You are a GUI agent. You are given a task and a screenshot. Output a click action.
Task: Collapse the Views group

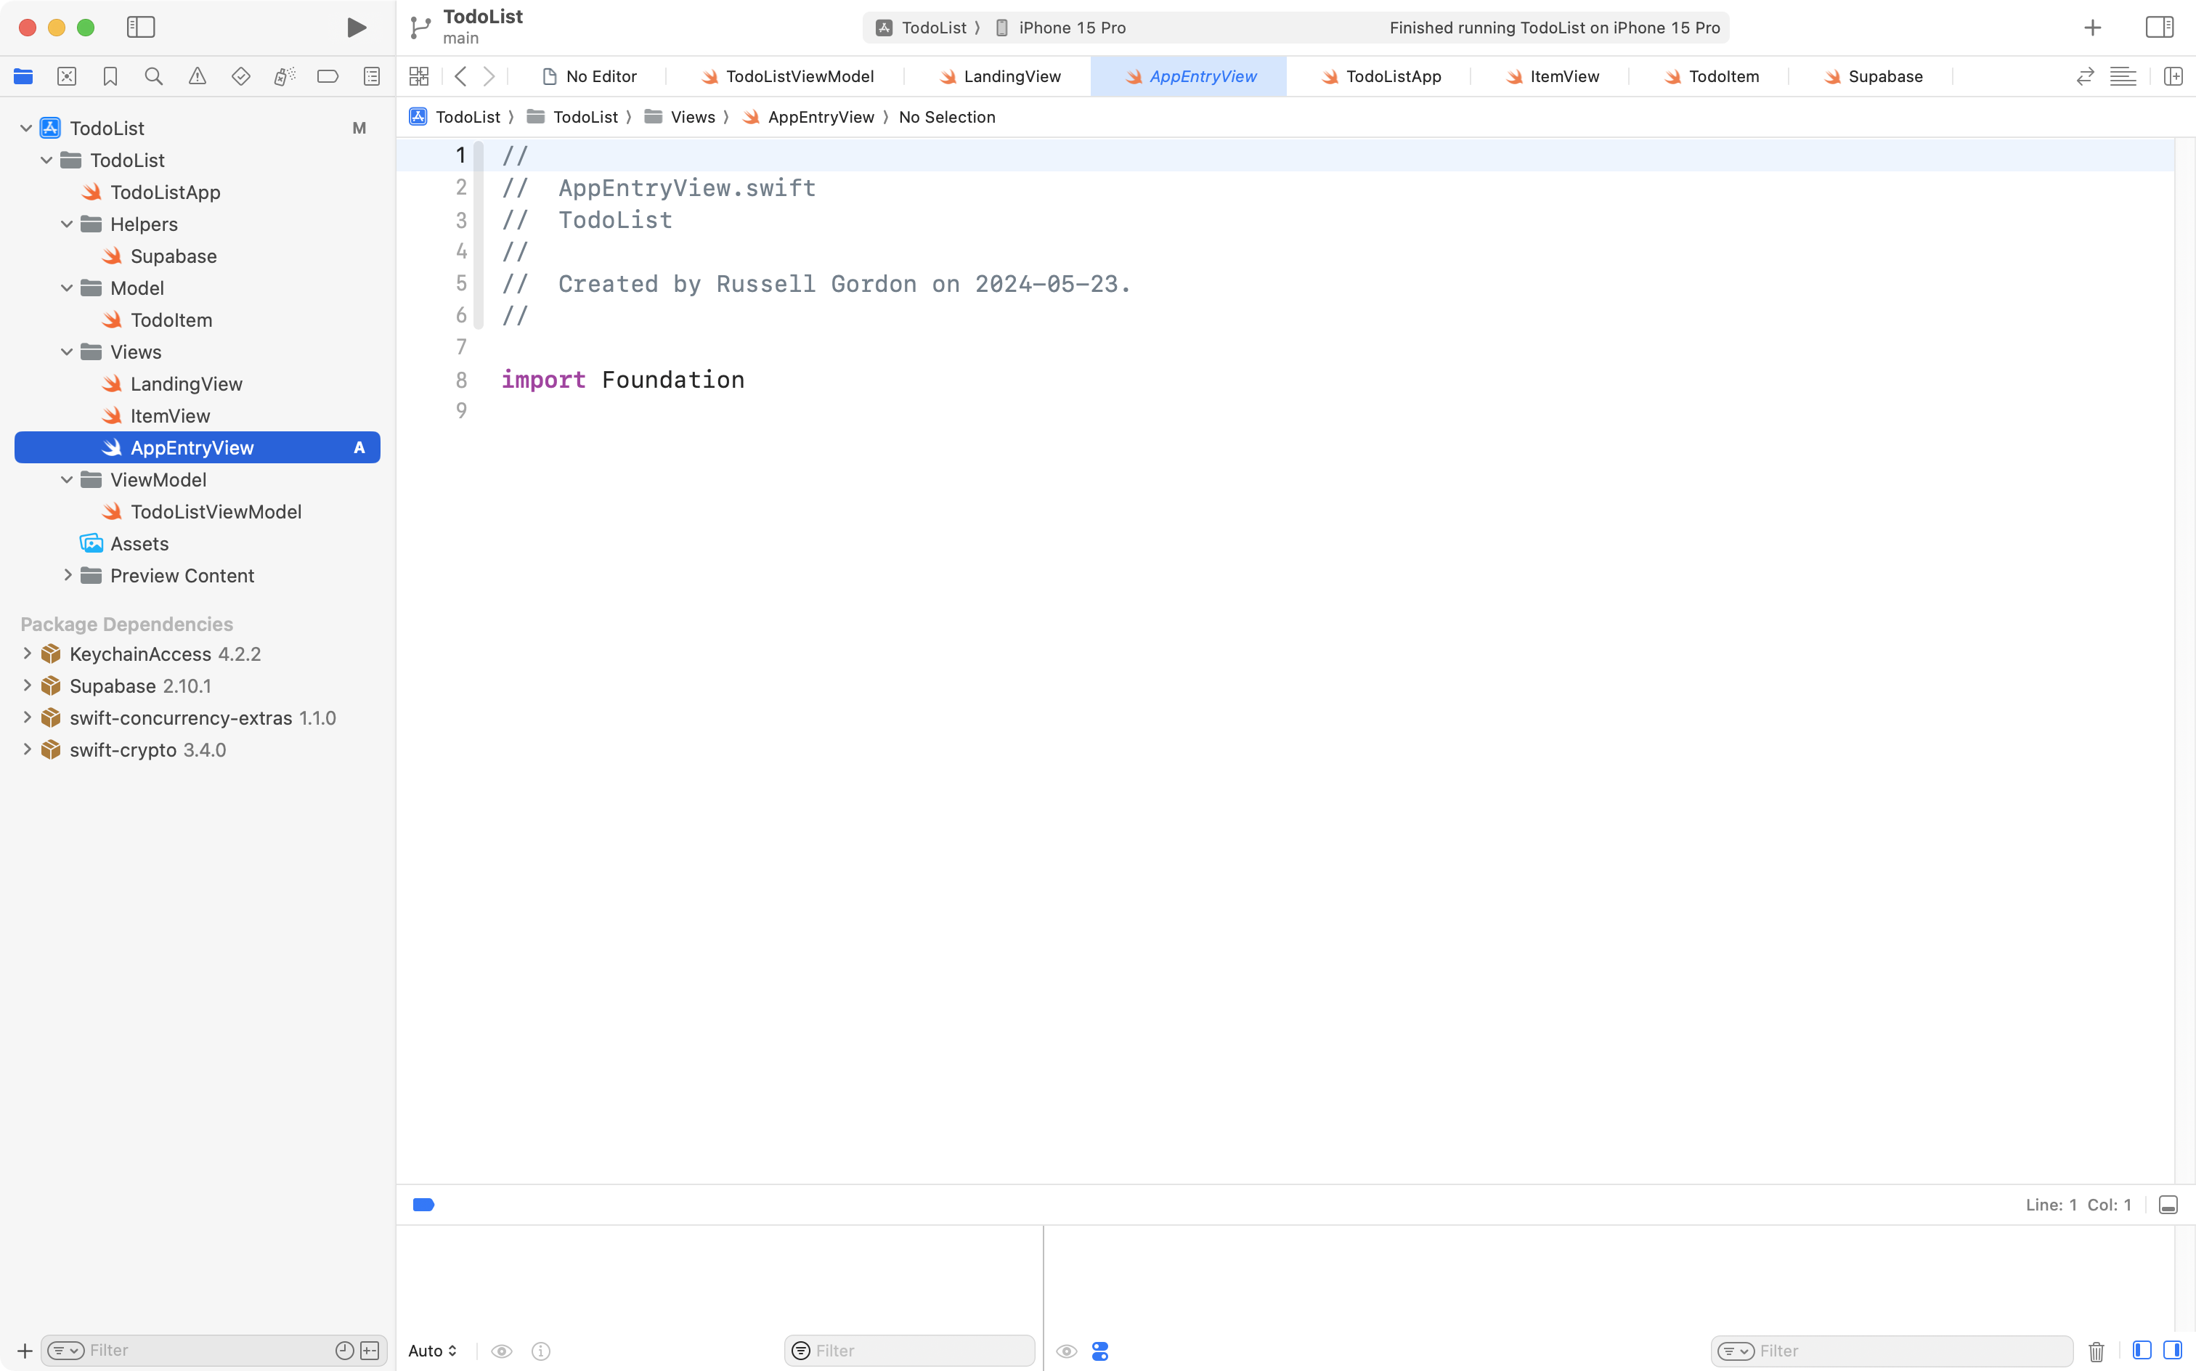pyautogui.click(x=65, y=351)
